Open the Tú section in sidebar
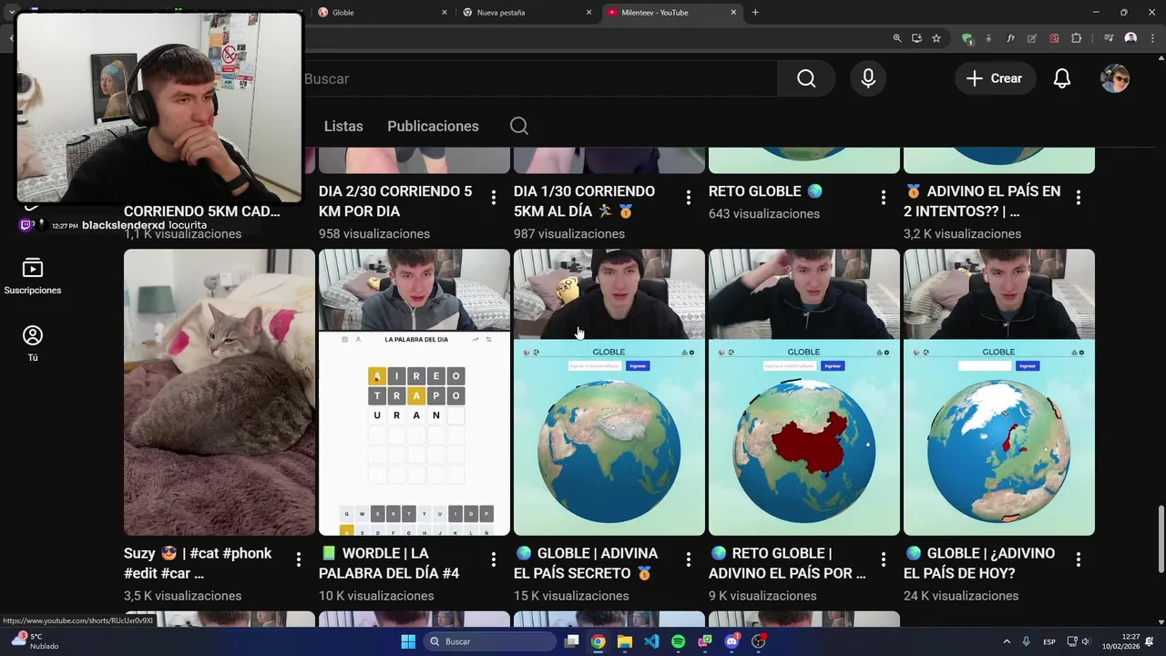The image size is (1166, 656). [x=33, y=344]
